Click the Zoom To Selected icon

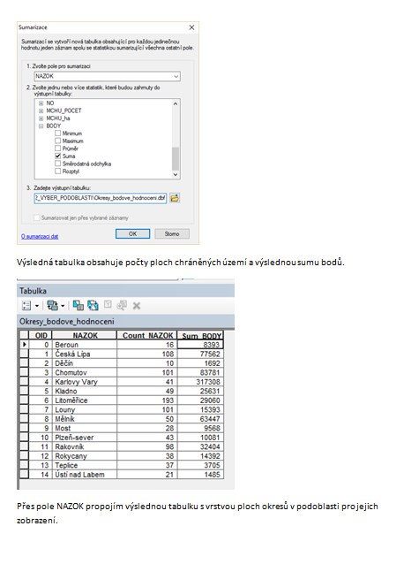point(122,306)
